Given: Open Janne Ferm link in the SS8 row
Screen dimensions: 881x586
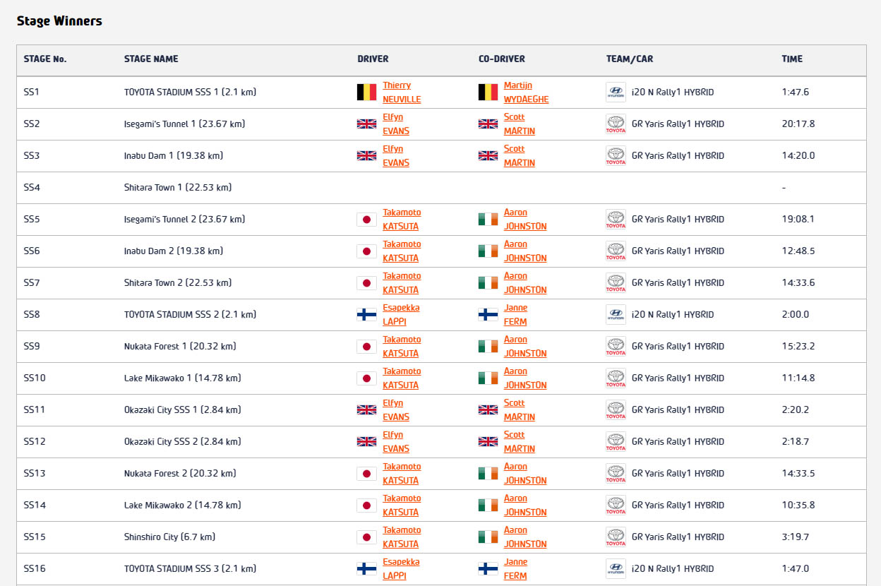Looking at the screenshot, I should pos(515,315).
